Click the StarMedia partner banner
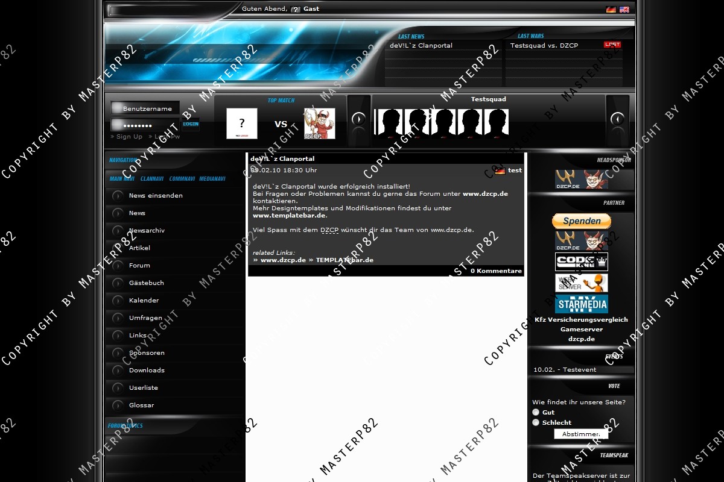724x482 pixels. (x=581, y=304)
